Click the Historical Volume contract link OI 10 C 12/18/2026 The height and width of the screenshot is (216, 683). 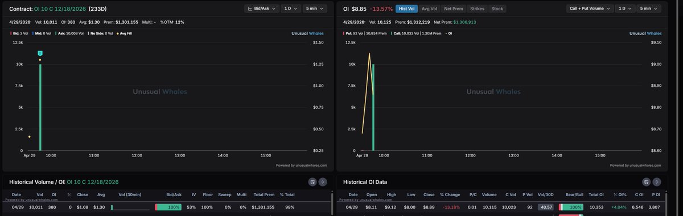point(93,181)
